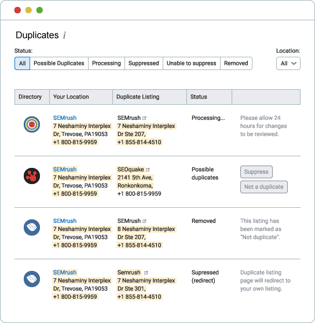Click the Duplicate Listing column header
This screenshot has height=323, width=315.
(x=149, y=97)
